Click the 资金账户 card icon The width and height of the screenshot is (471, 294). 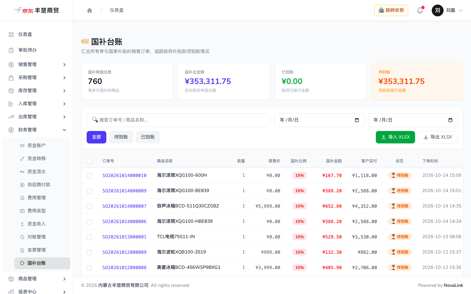22,146
